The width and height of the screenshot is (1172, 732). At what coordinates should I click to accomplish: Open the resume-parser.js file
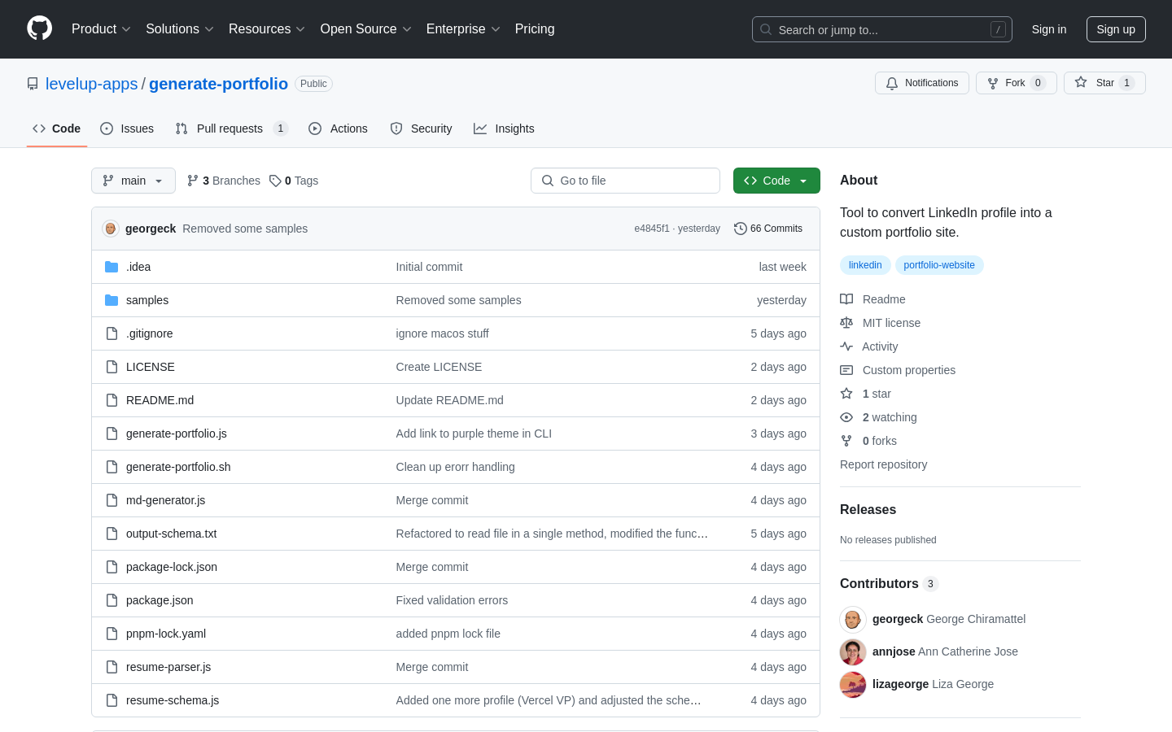pos(168,667)
